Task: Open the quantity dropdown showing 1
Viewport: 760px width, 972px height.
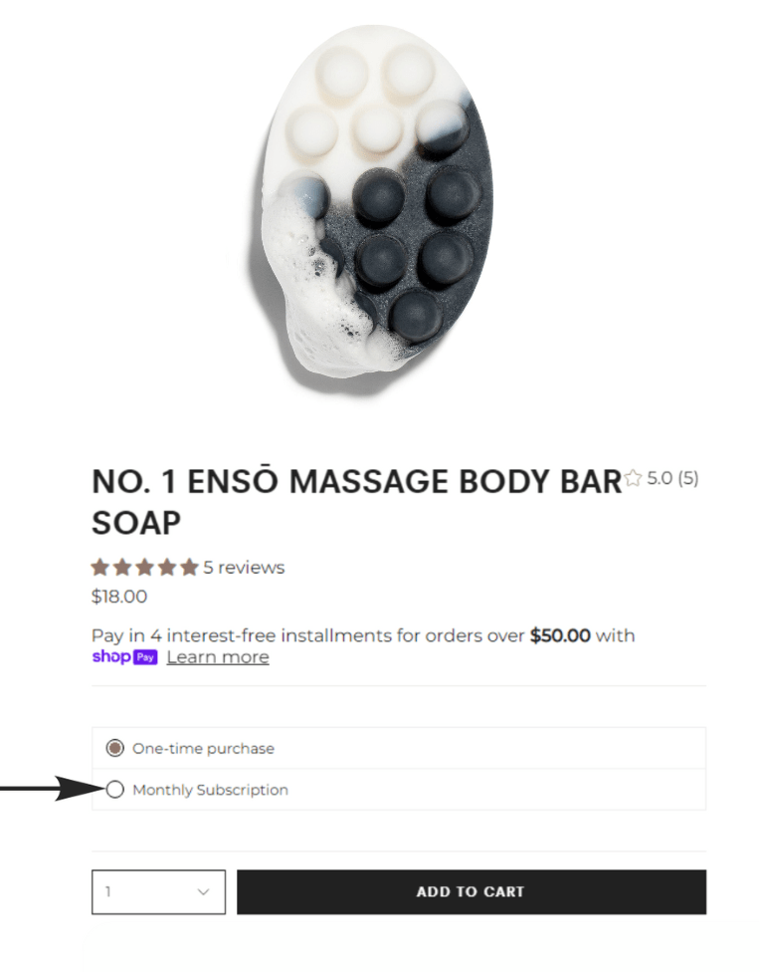Action: click(158, 892)
